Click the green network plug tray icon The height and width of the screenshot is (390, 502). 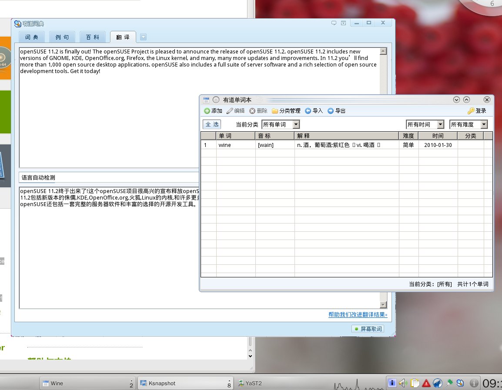449,383
